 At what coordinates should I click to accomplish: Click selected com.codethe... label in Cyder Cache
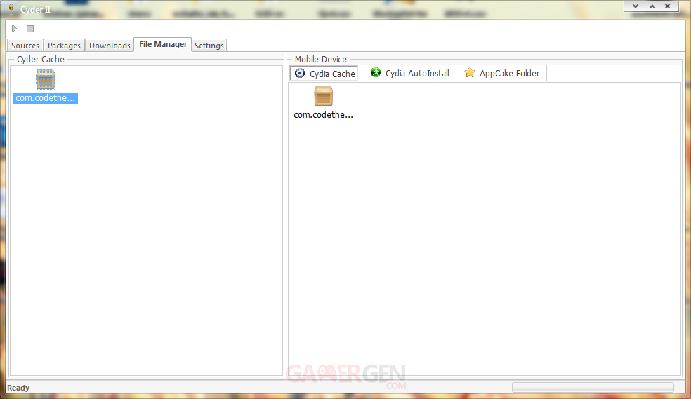coord(46,98)
